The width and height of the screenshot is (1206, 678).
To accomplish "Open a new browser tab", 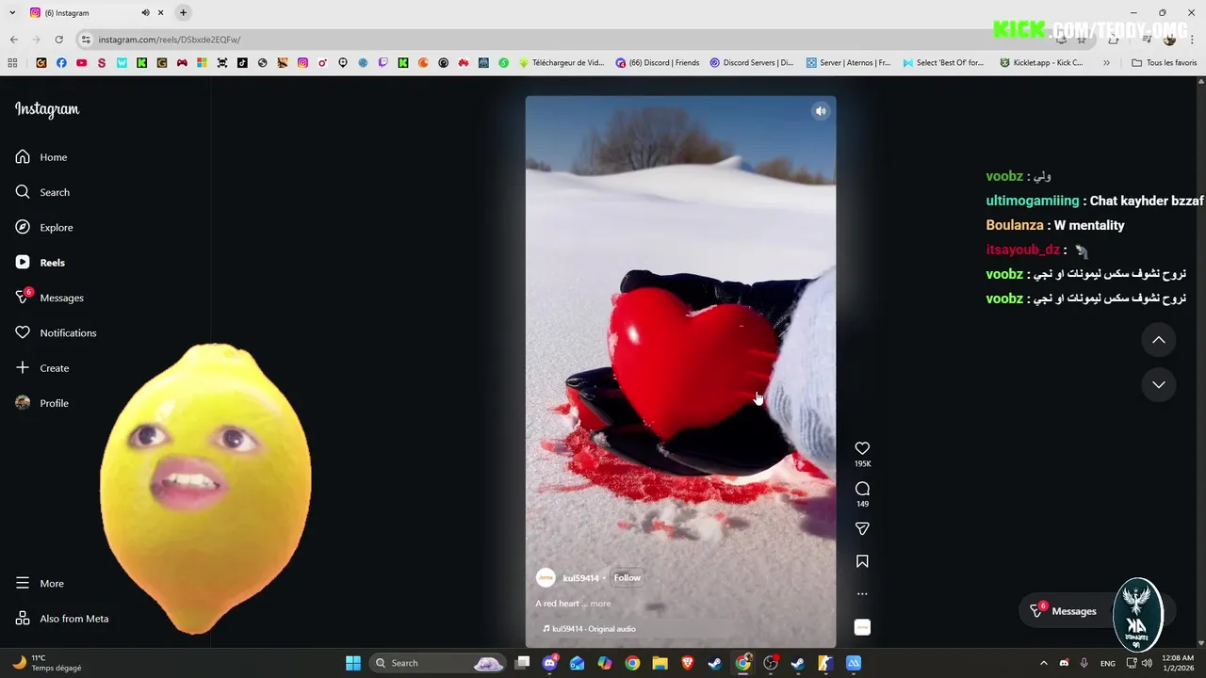I will (184, 13).
